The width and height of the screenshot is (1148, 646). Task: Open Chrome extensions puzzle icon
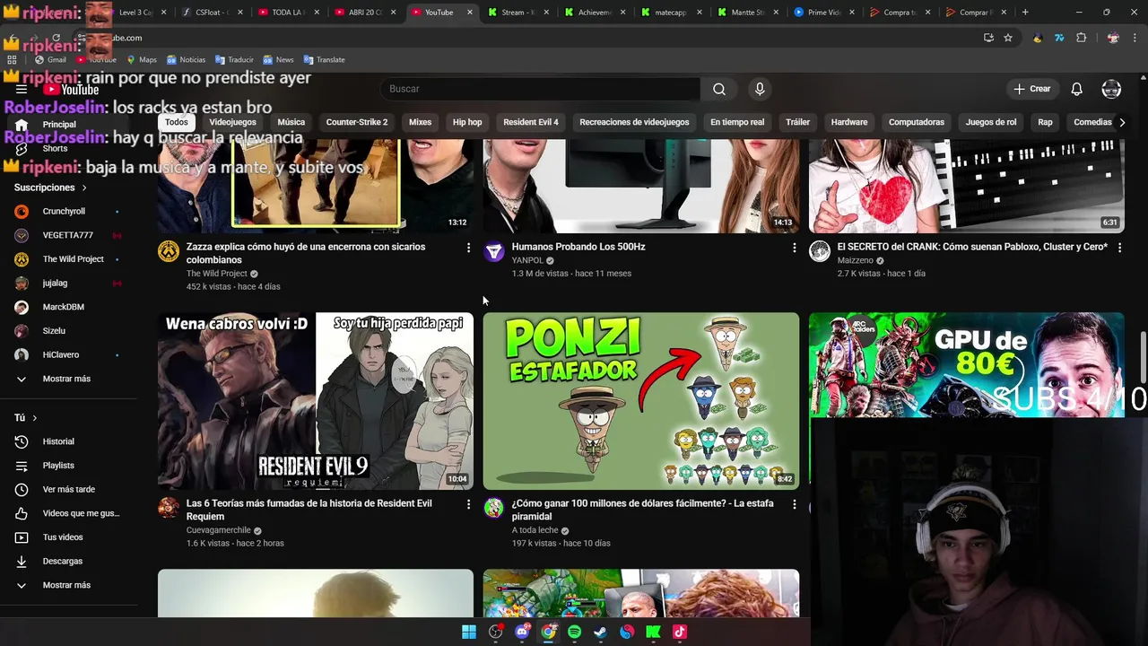1081,38
